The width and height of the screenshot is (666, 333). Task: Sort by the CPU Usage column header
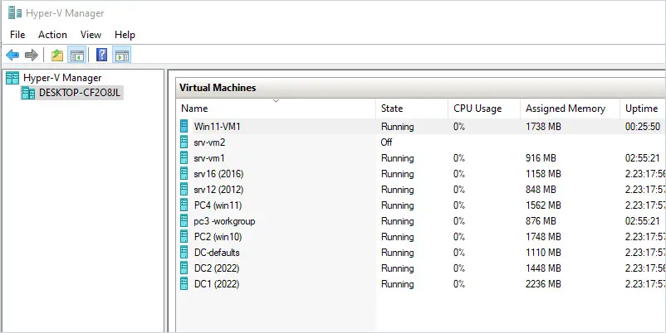484,109
